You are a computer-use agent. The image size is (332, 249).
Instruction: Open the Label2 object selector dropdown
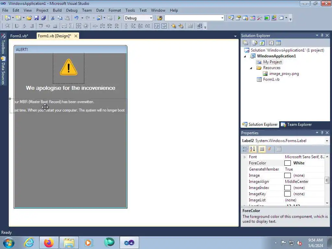327,141
